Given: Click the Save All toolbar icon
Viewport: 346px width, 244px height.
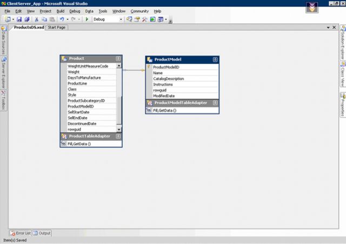Looking at the screenshot, I should click(x=27, y=19).
